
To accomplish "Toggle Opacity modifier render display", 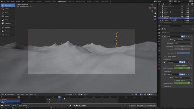I will click(x=184, y=74).
